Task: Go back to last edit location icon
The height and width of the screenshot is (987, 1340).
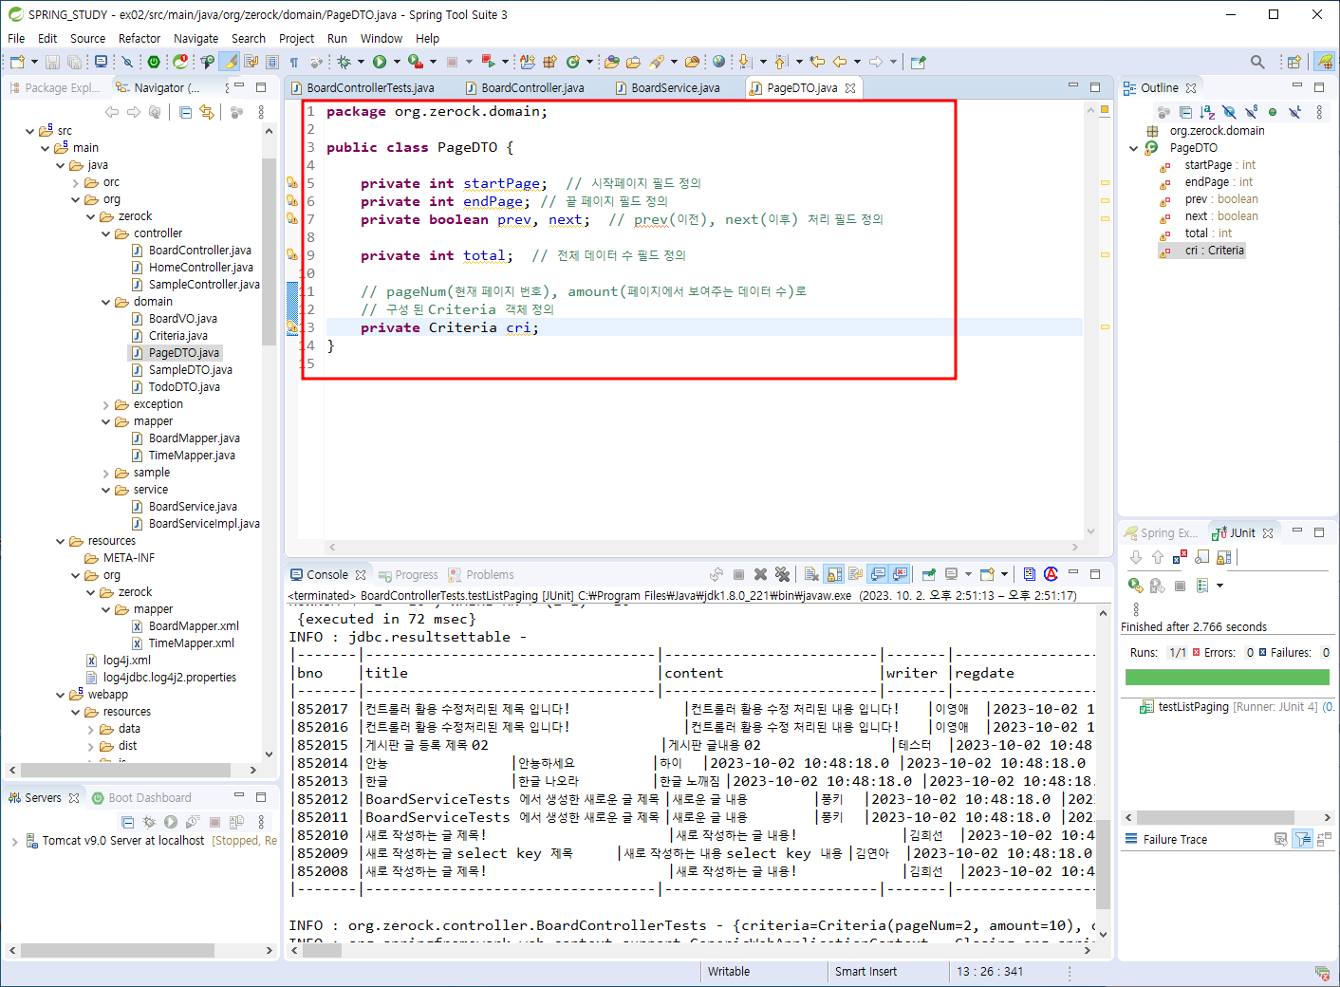Action: pyautogui.click(x=817, y=62)
